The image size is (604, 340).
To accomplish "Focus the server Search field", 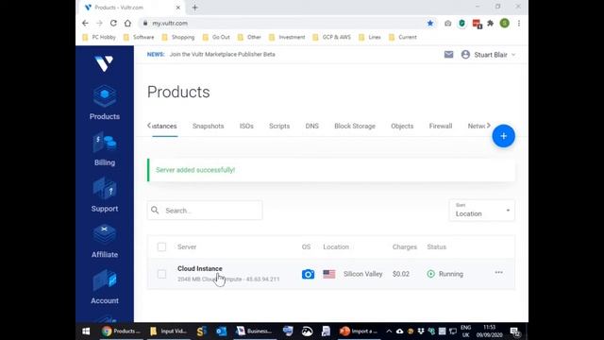I will [x=205, y=210].
